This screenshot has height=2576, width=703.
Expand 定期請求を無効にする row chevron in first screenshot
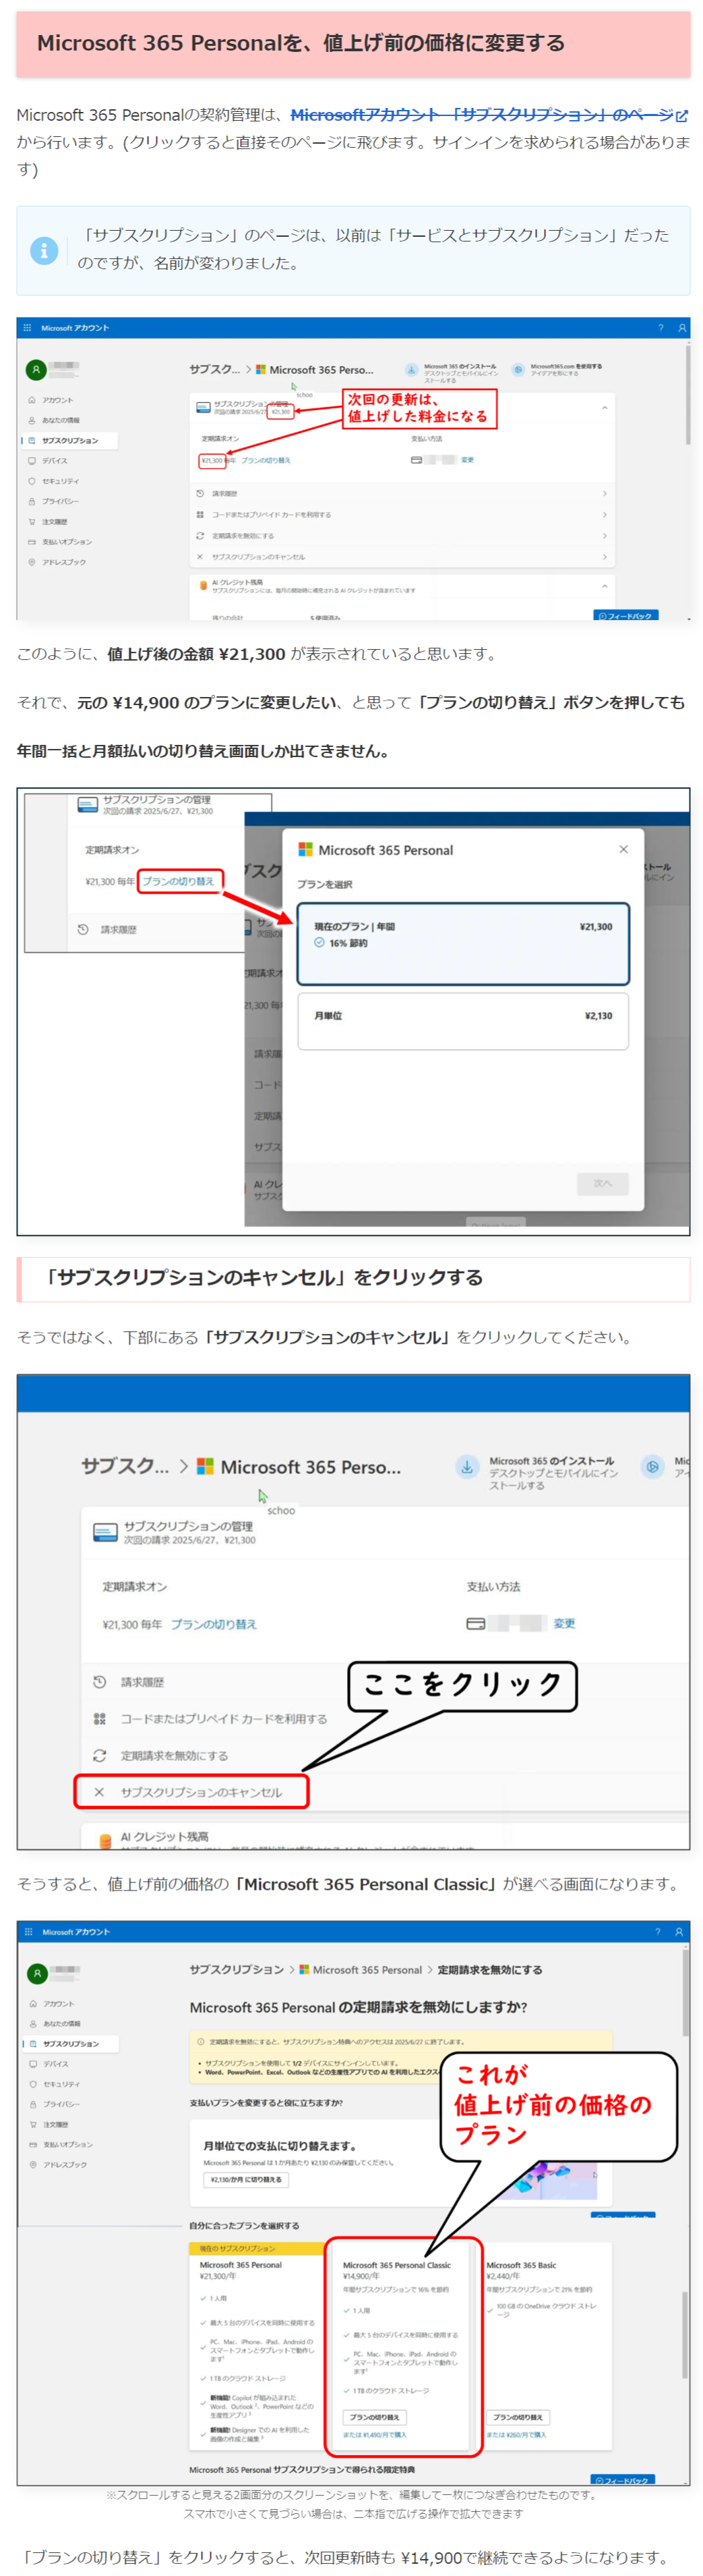click(x=604, y=536)
